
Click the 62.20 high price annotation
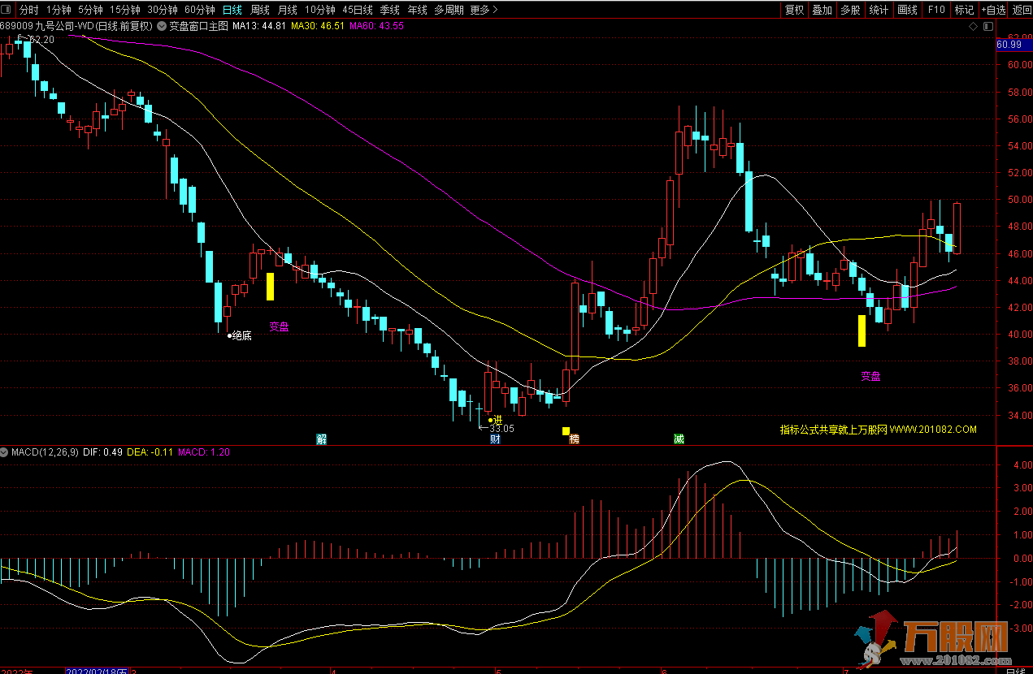42,40
